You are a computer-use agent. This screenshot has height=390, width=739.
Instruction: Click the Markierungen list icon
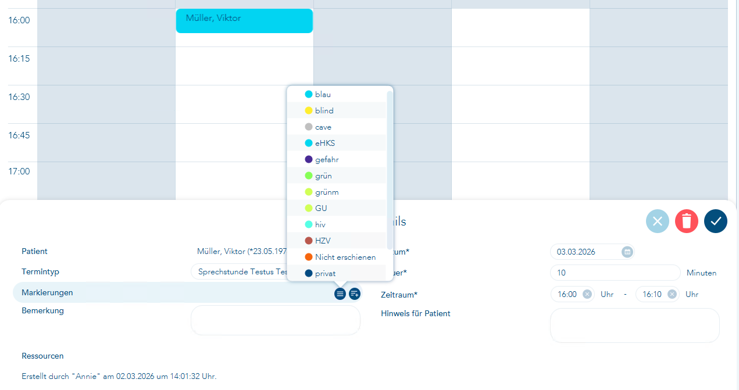coord(340,294)
